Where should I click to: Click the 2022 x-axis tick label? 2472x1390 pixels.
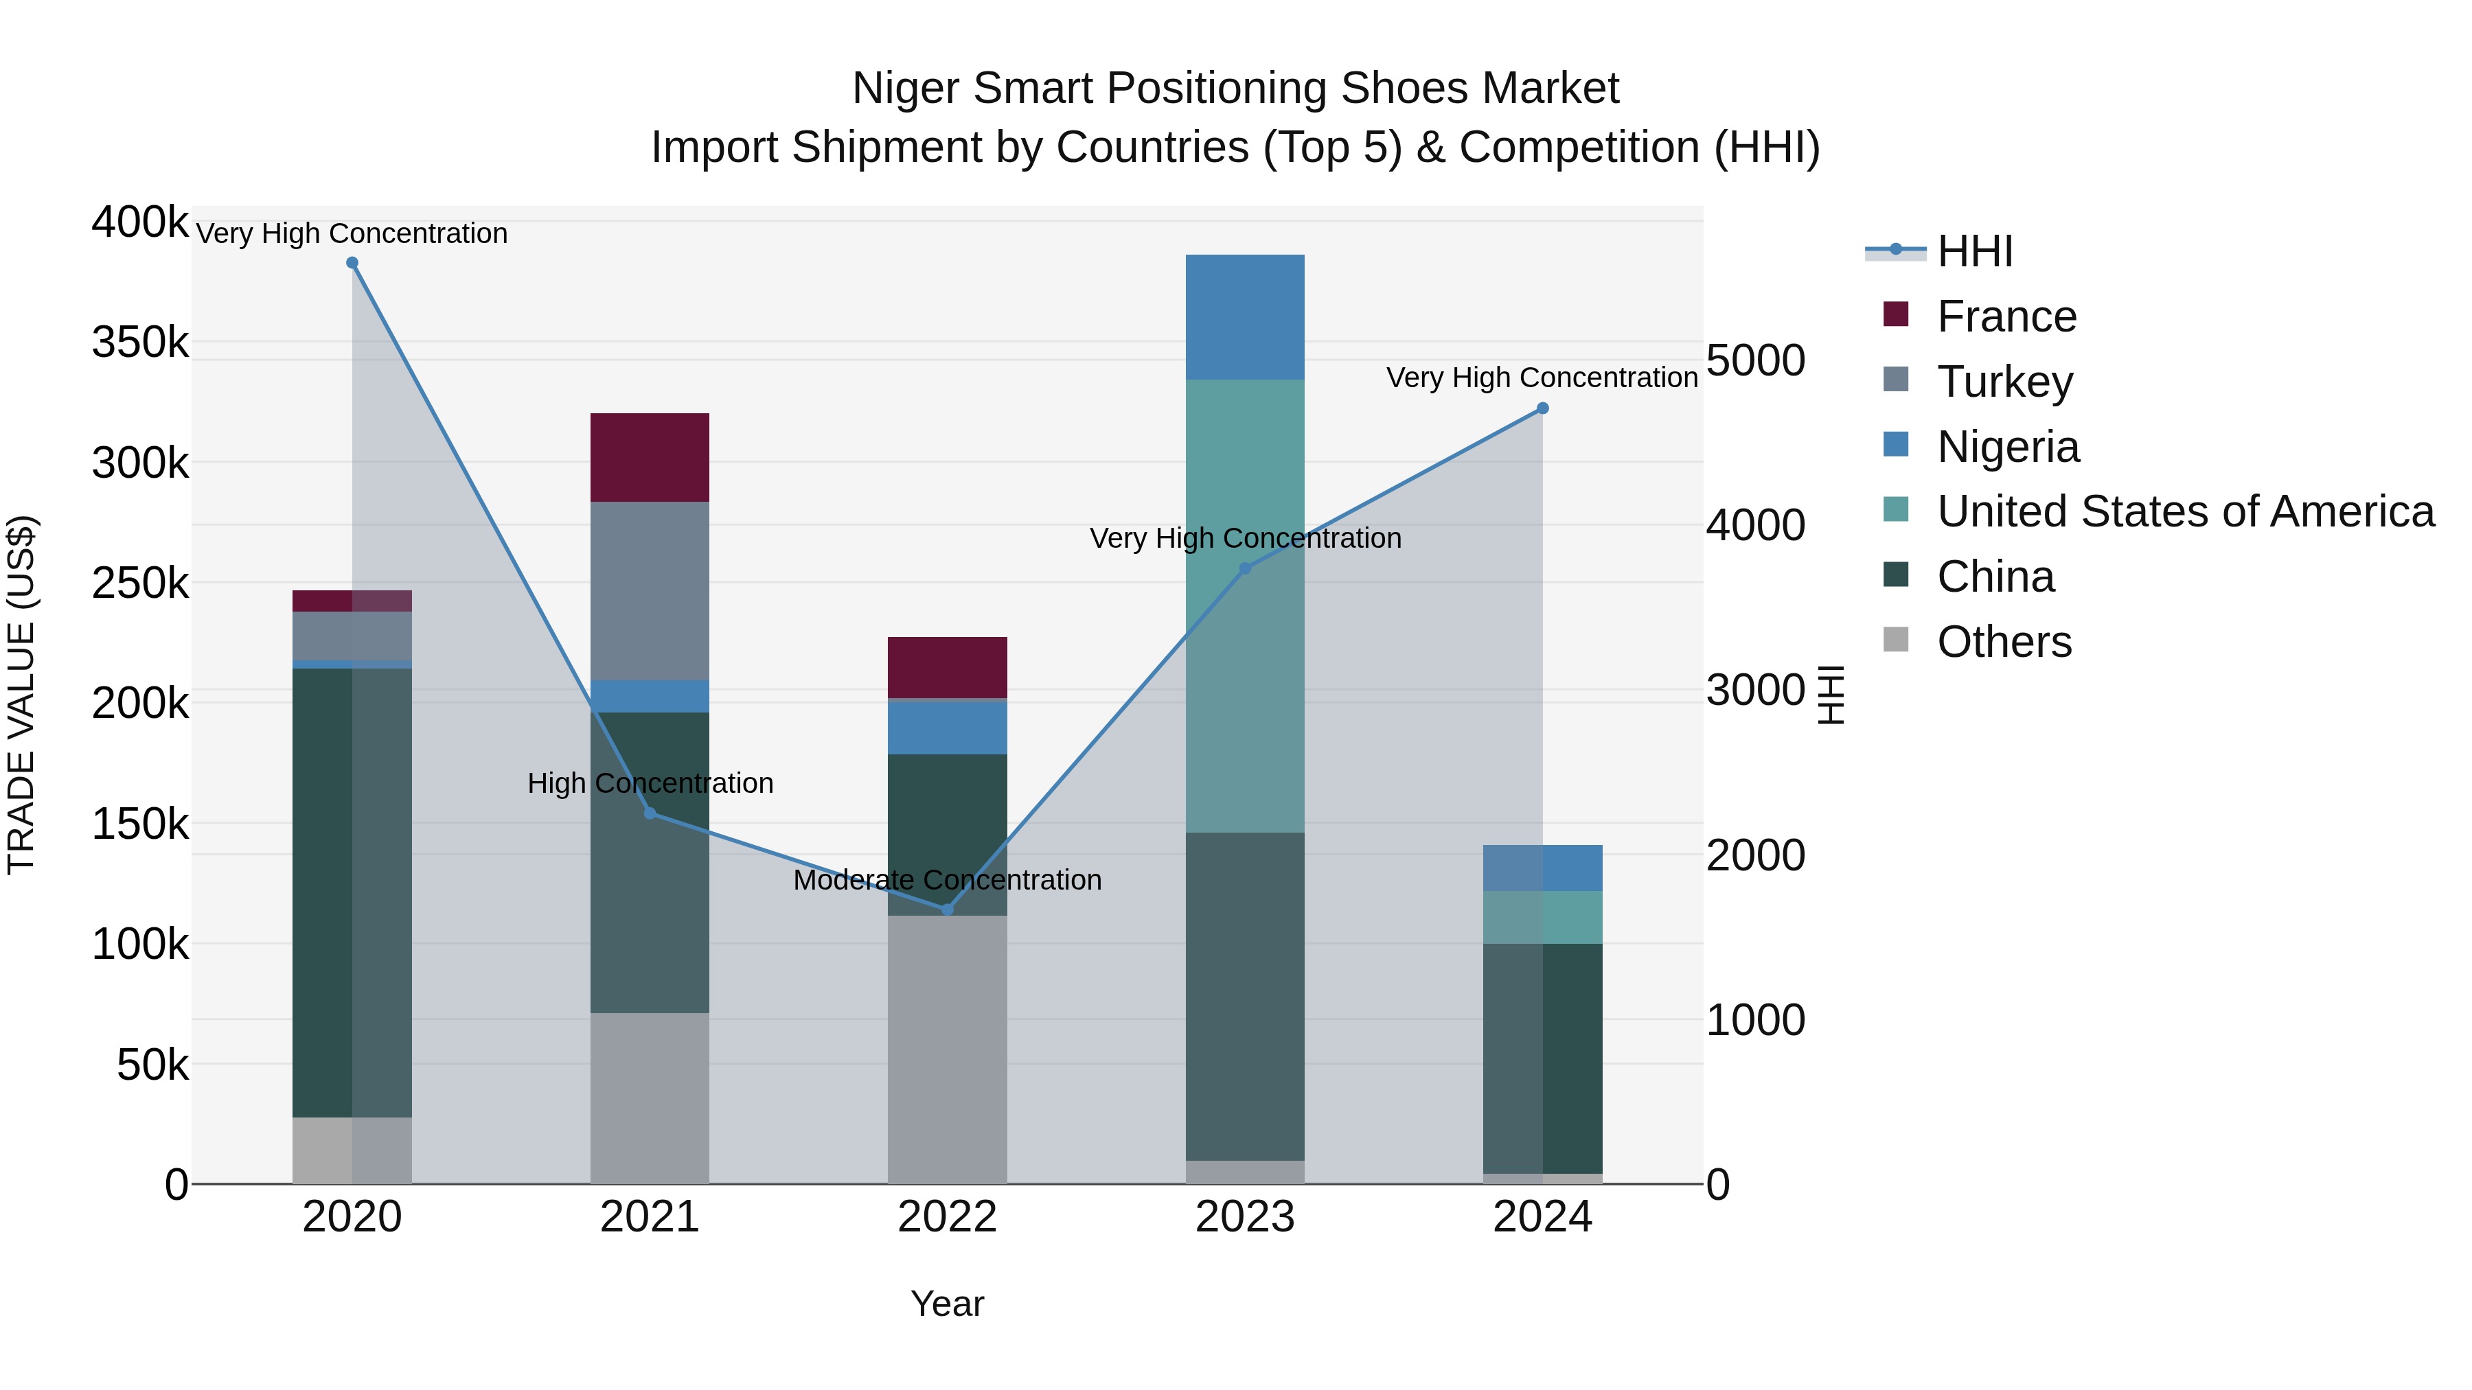pyautogui.click(x=947, y=1217)
